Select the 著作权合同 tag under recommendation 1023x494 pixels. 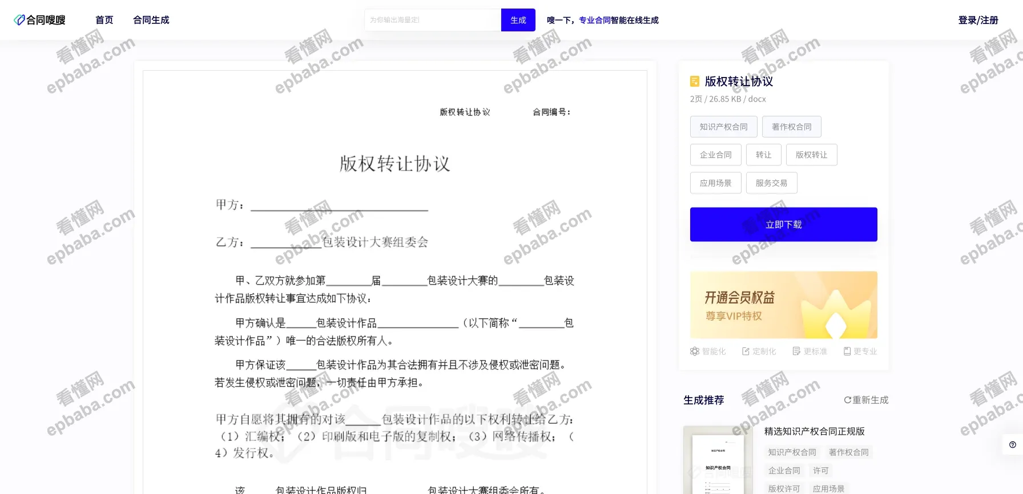(x=849, y=452)
